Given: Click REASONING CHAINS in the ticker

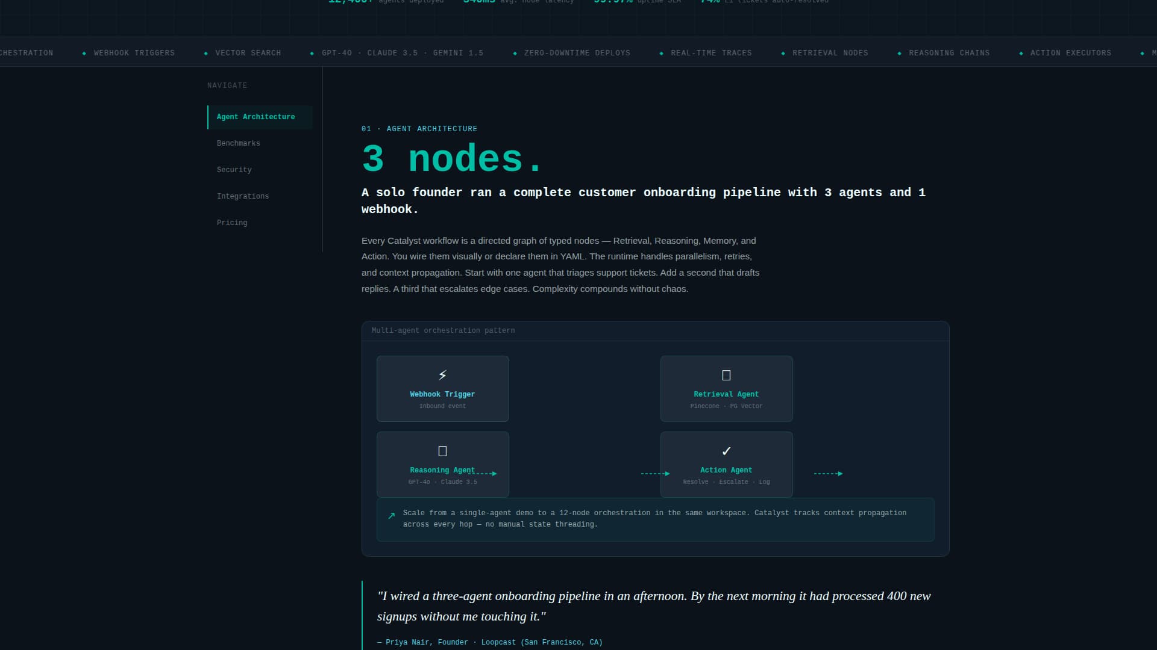Looking at the screenshot, I should click(x=949, y=53).
